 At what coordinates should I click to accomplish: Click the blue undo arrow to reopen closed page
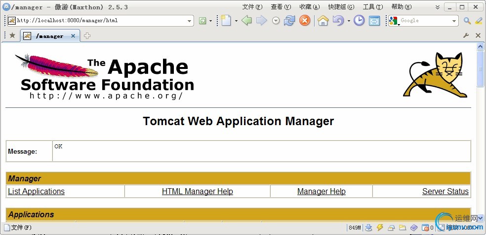(338, 21)
